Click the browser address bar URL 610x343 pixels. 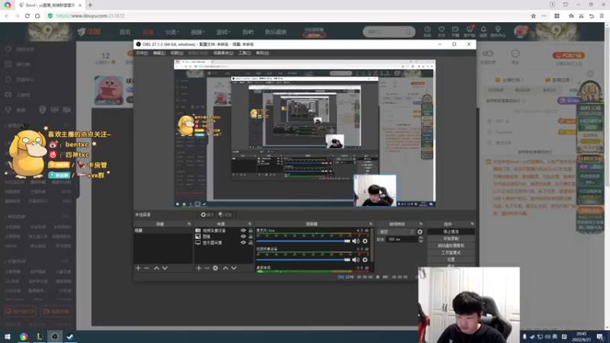coord(90,16)
